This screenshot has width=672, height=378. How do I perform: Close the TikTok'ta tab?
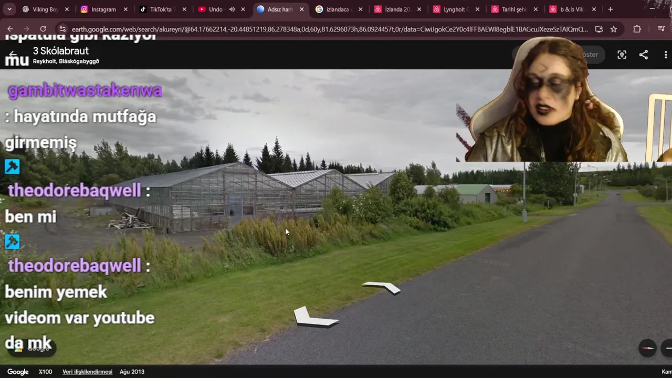184,9
